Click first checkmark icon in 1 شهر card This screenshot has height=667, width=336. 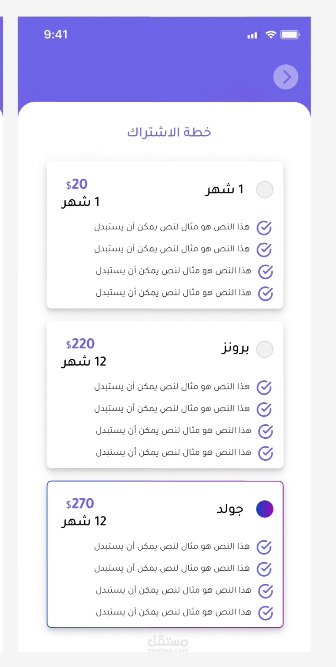click(264, 228)
